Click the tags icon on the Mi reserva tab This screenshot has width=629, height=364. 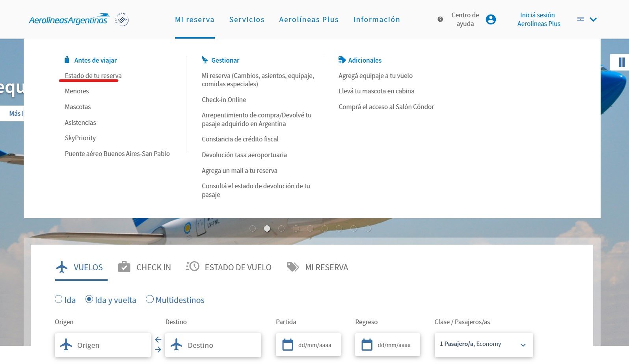[292, 267]
